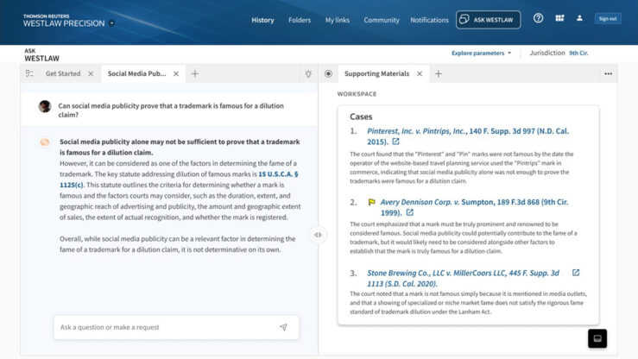Screen dimensions: 638x359
Task: Click the black chat widget button
Action: (x=597, y=338)
